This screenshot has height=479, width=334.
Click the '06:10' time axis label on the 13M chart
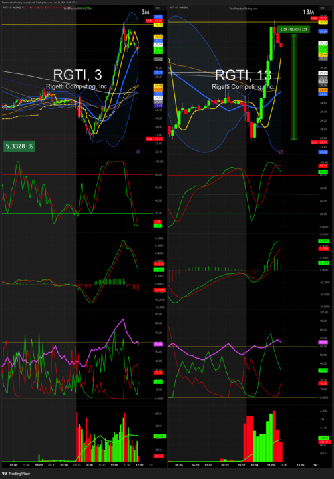[195, 465]
